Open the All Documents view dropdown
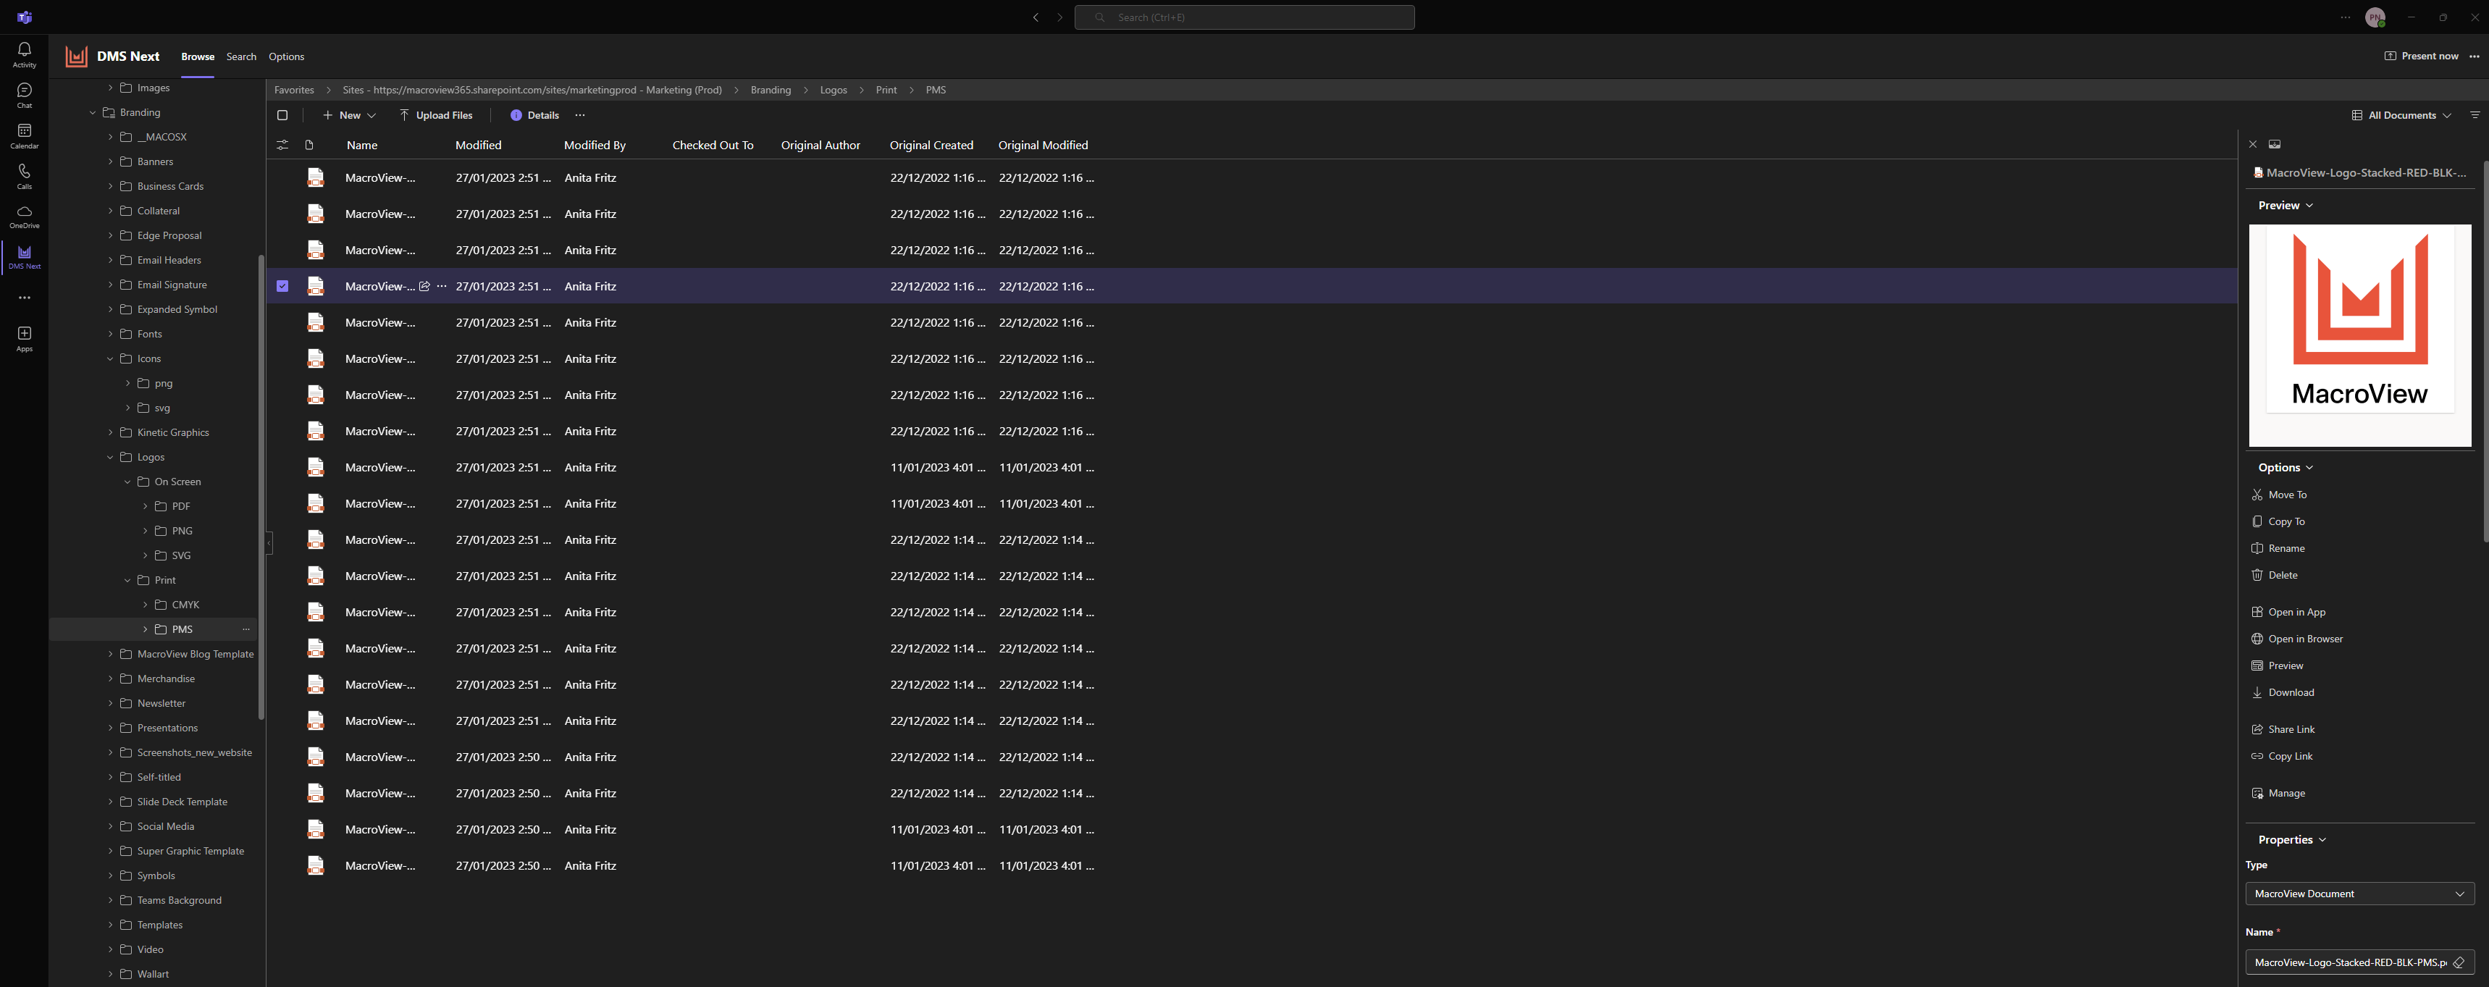The image size is (2489, 987). (x=2401, y=115)
